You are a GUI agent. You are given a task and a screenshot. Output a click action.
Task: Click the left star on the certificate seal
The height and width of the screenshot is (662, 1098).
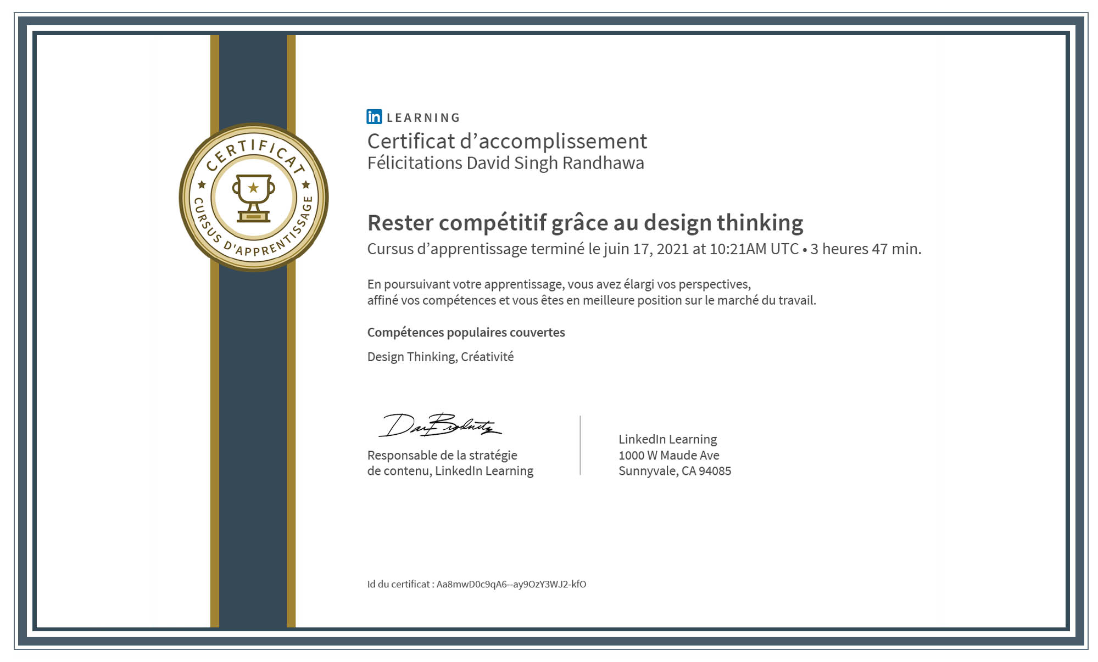click(202, 184)
